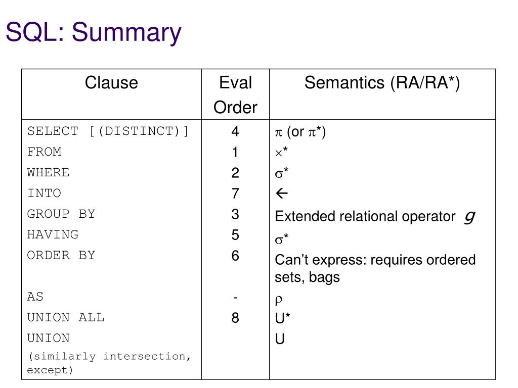518x388 pixels.
Task: Click "Can't express: requires ordered sets, bags" text
Action: (x=375, y=268)
